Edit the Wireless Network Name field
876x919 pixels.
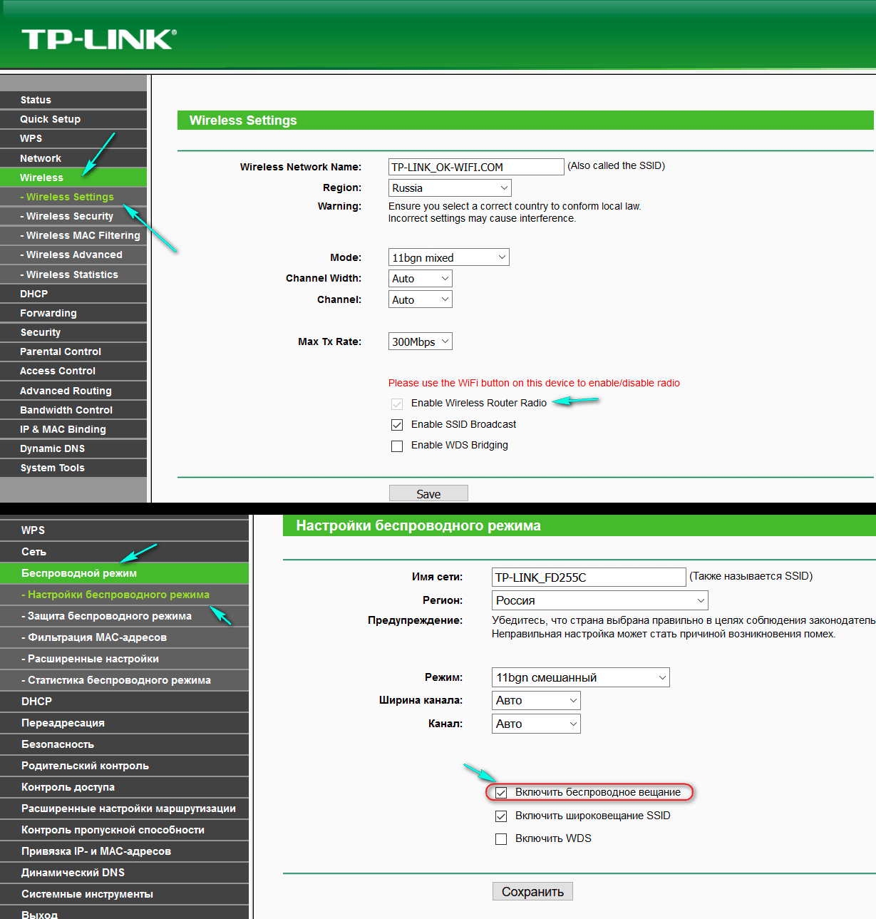pyautogui.click(x=476, y=167)
